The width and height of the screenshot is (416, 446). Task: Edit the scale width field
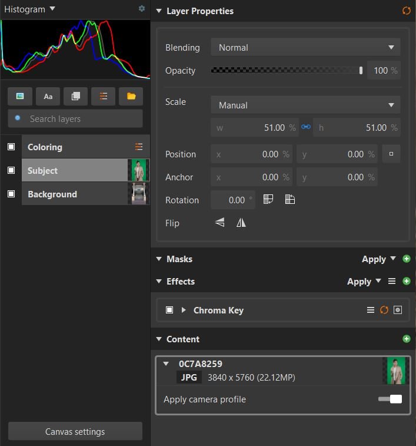pos(255,127)
